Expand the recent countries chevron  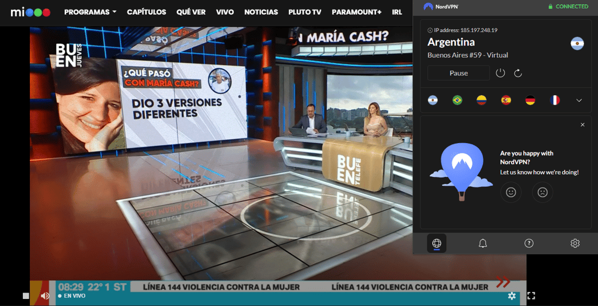tap(579, 100)
